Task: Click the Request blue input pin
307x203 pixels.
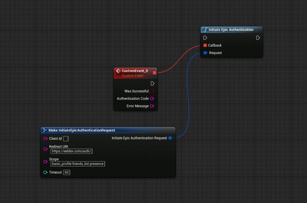Action: click(205, 53)
